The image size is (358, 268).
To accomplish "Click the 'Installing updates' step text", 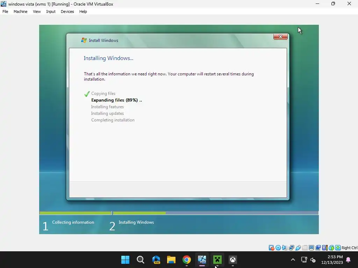I will click(x=107, y=113).
